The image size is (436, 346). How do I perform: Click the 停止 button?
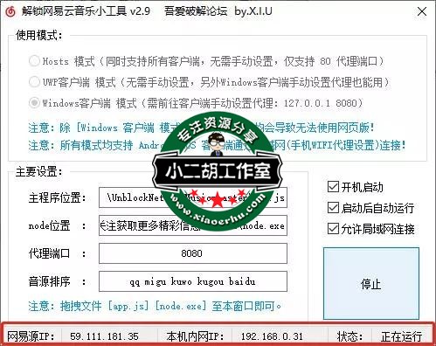click(371, 283)
